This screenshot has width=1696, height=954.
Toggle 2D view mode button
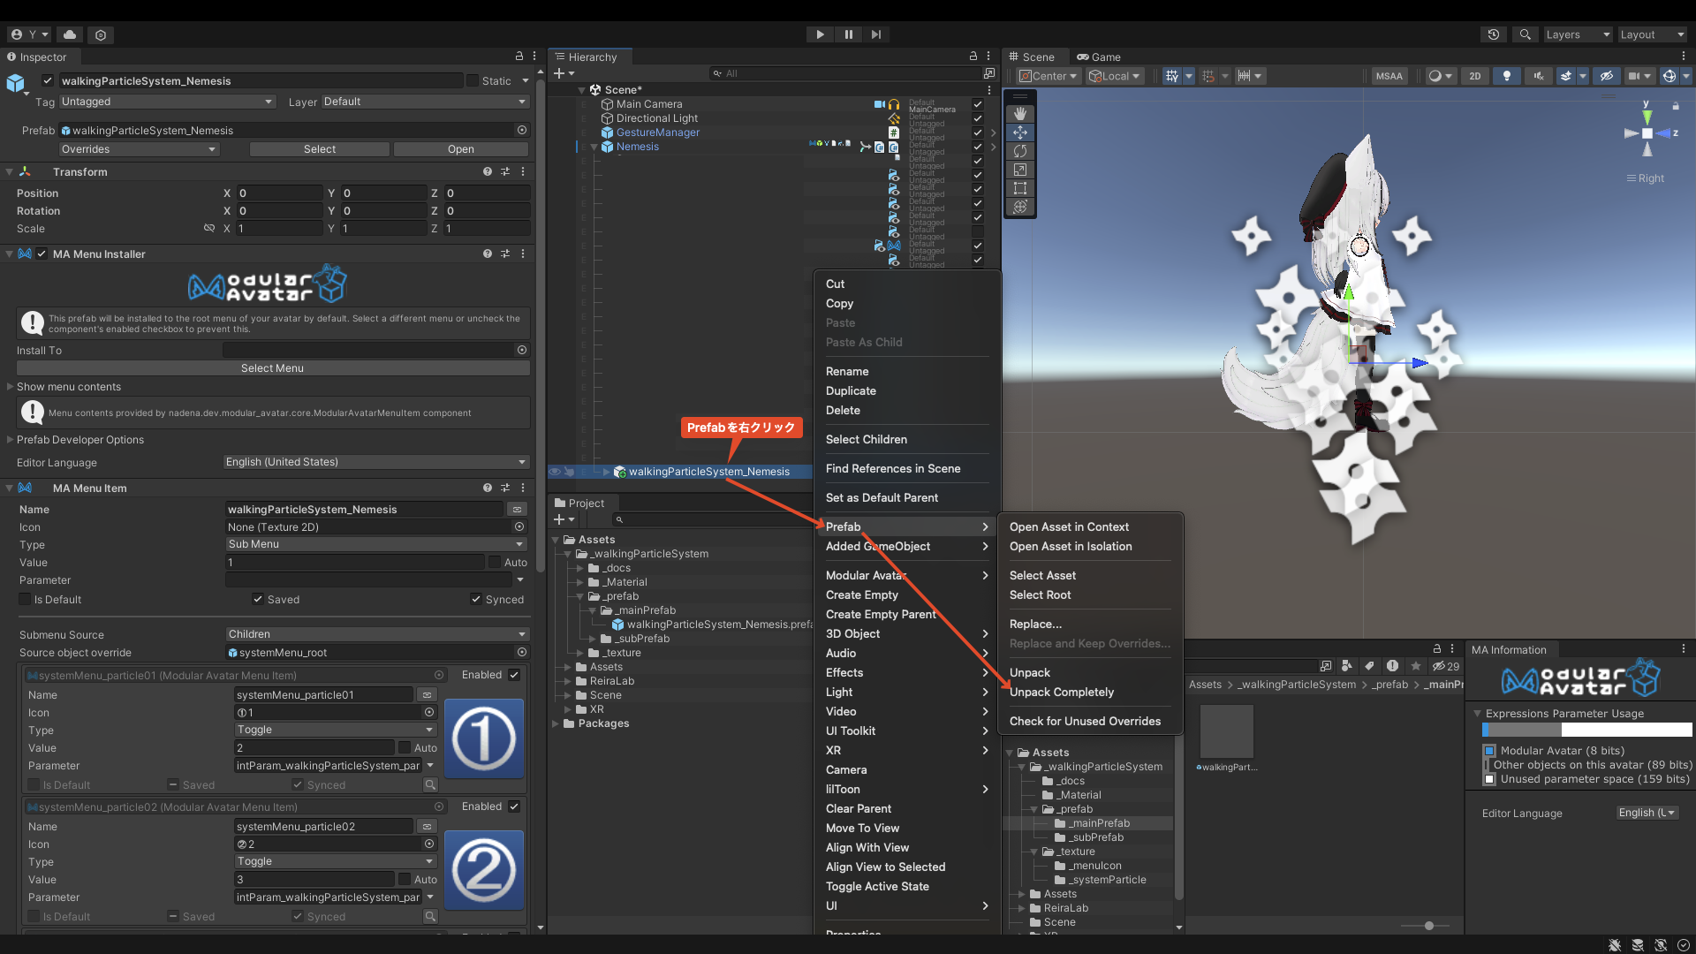(1475, 76)
